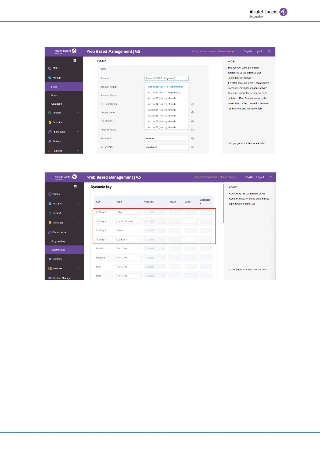Click the Password input field
320x453 pixels.
tap(167, 139)
